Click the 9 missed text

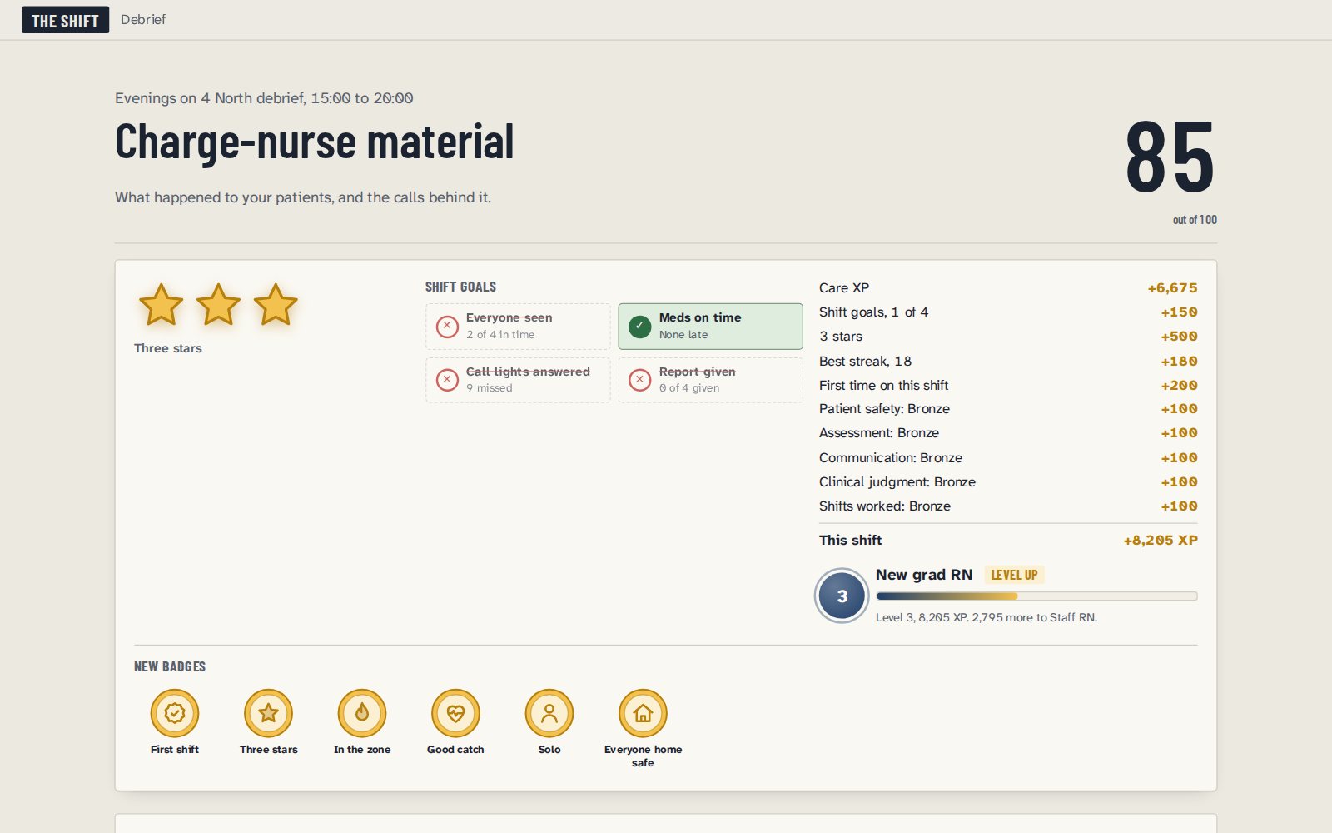click(490, 388)
